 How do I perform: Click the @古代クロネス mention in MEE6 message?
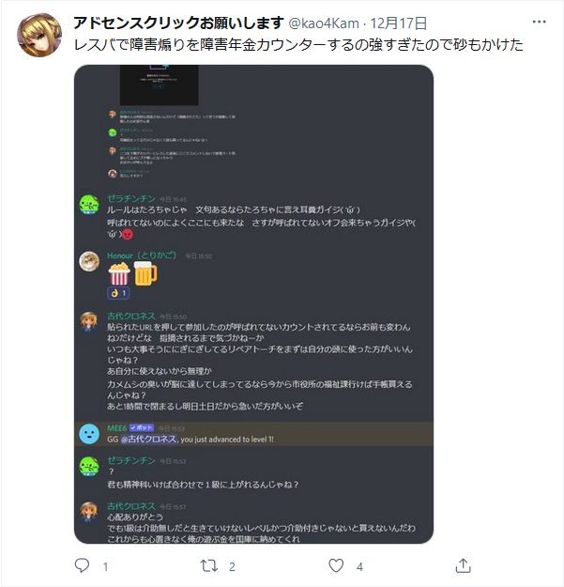(x=148, y=440)
